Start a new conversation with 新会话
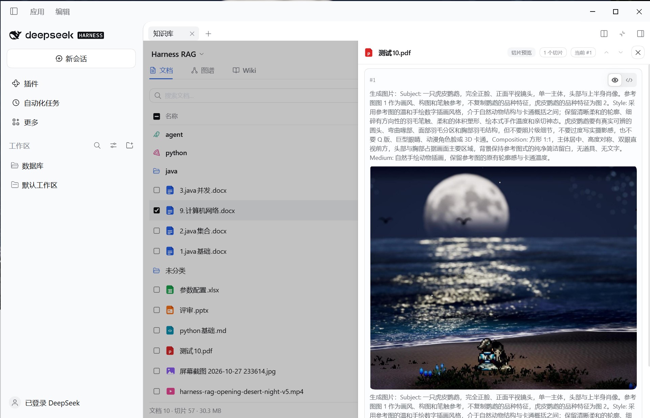 click(x=71, y=59)
